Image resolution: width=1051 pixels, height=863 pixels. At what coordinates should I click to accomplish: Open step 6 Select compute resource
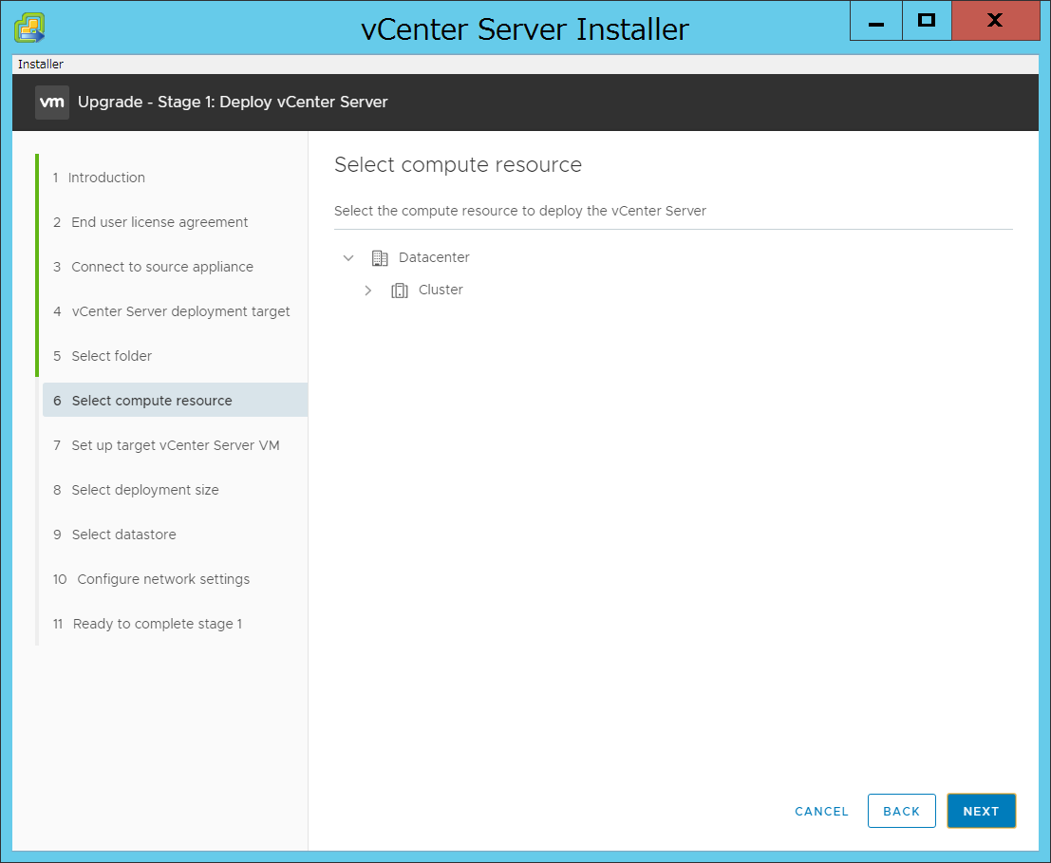(175, 400)
